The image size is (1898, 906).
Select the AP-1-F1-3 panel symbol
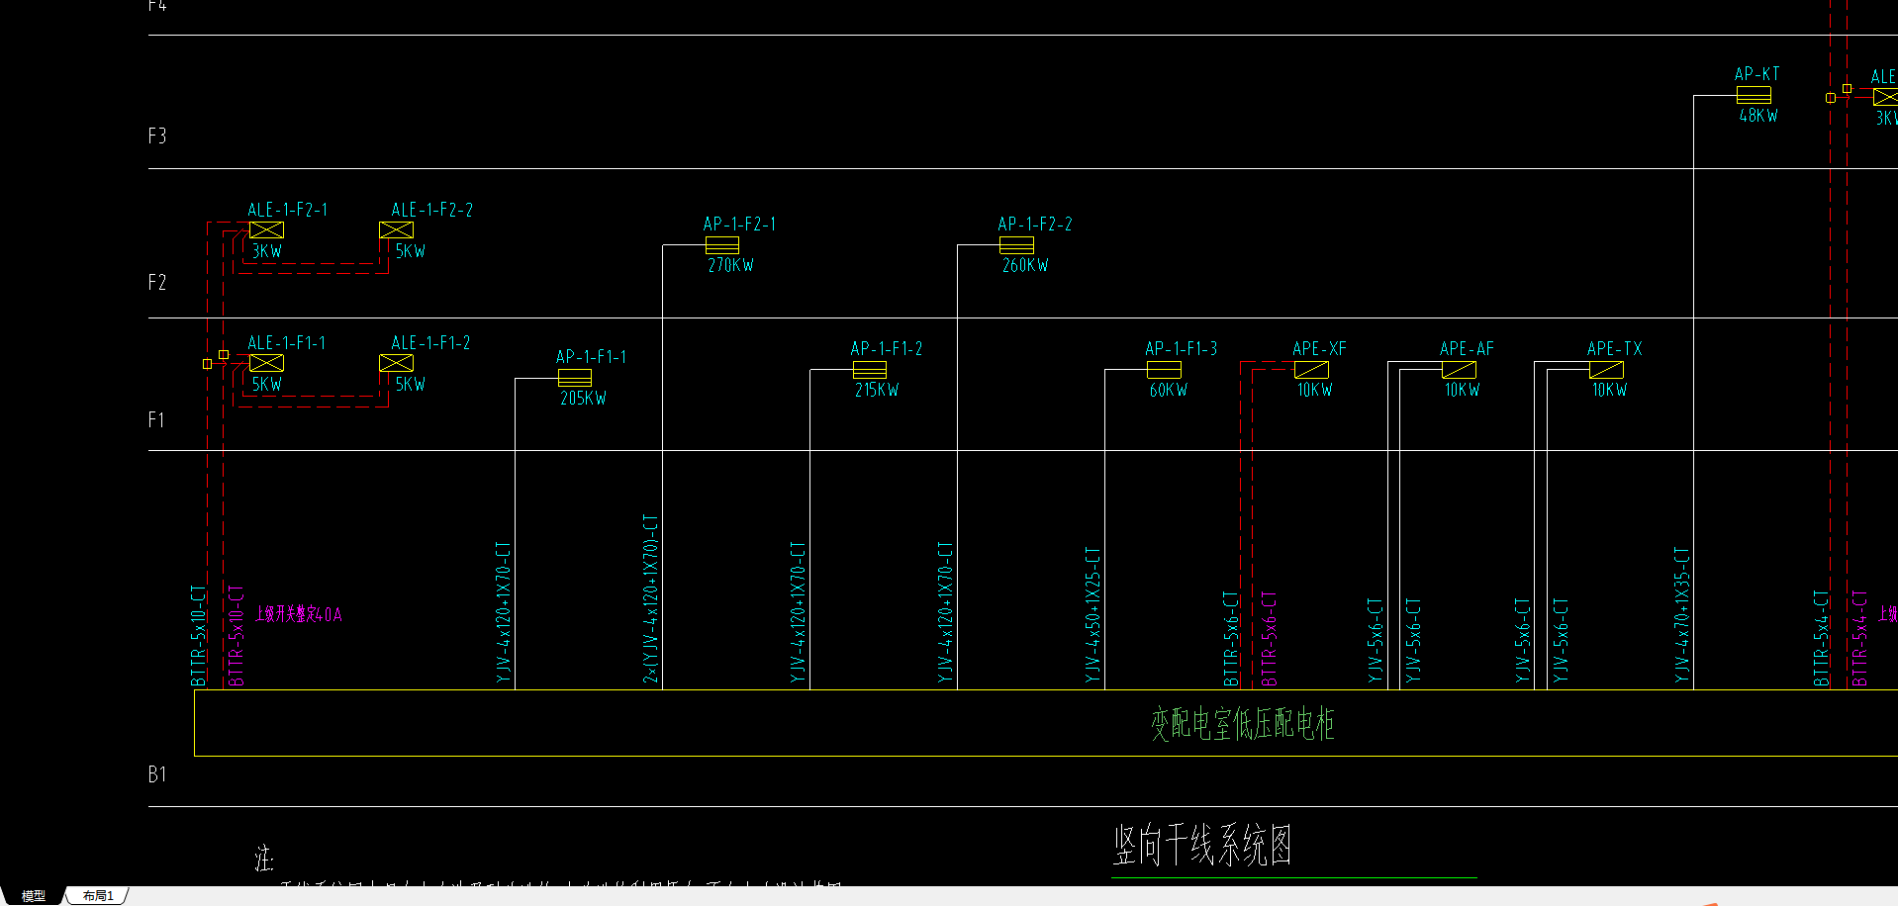[1164, 370]
